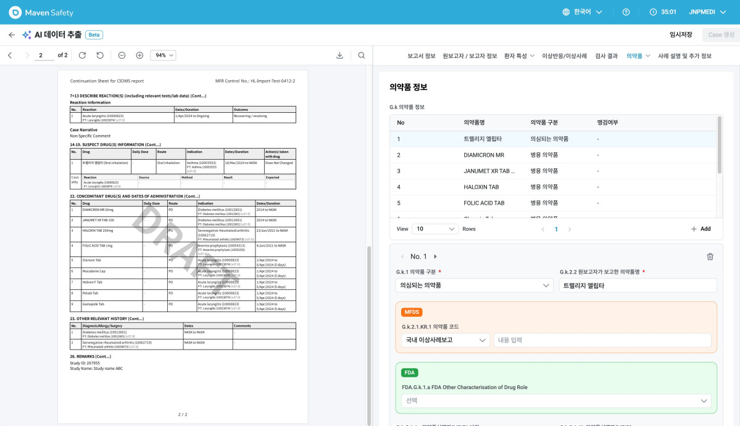Add a new drug row with Add

click(x=701, y=229)
